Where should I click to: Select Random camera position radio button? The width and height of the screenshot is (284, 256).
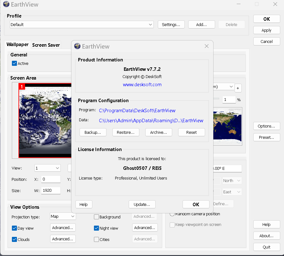(x=172, y=214)
